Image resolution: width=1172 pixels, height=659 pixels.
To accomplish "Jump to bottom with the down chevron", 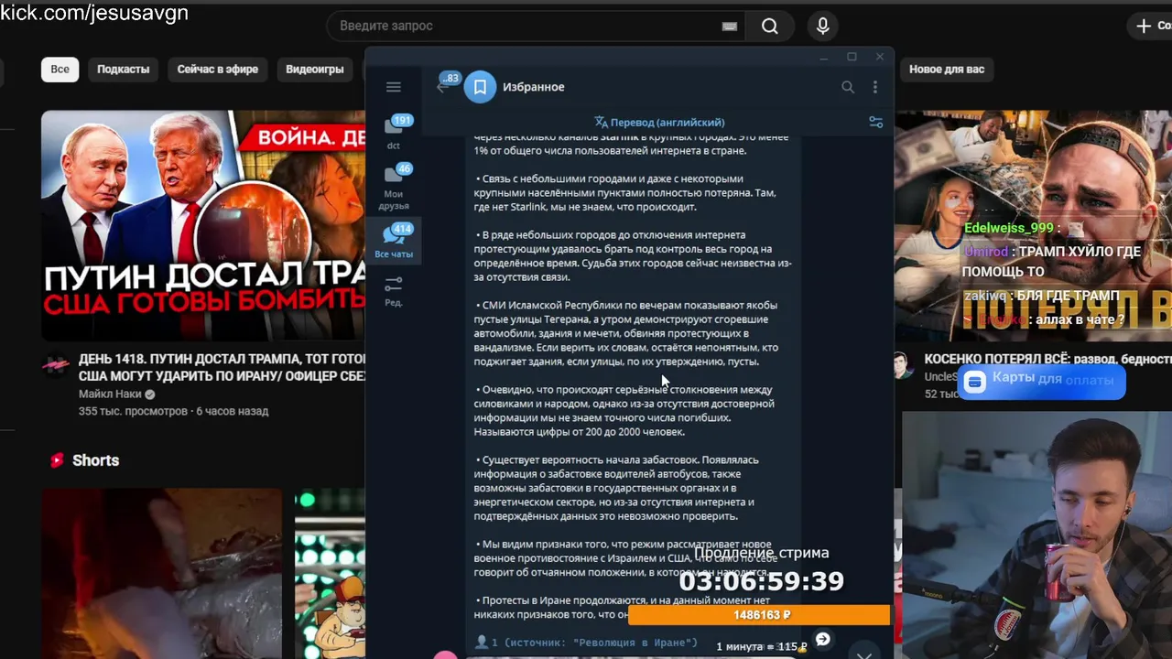I will 863,654.
